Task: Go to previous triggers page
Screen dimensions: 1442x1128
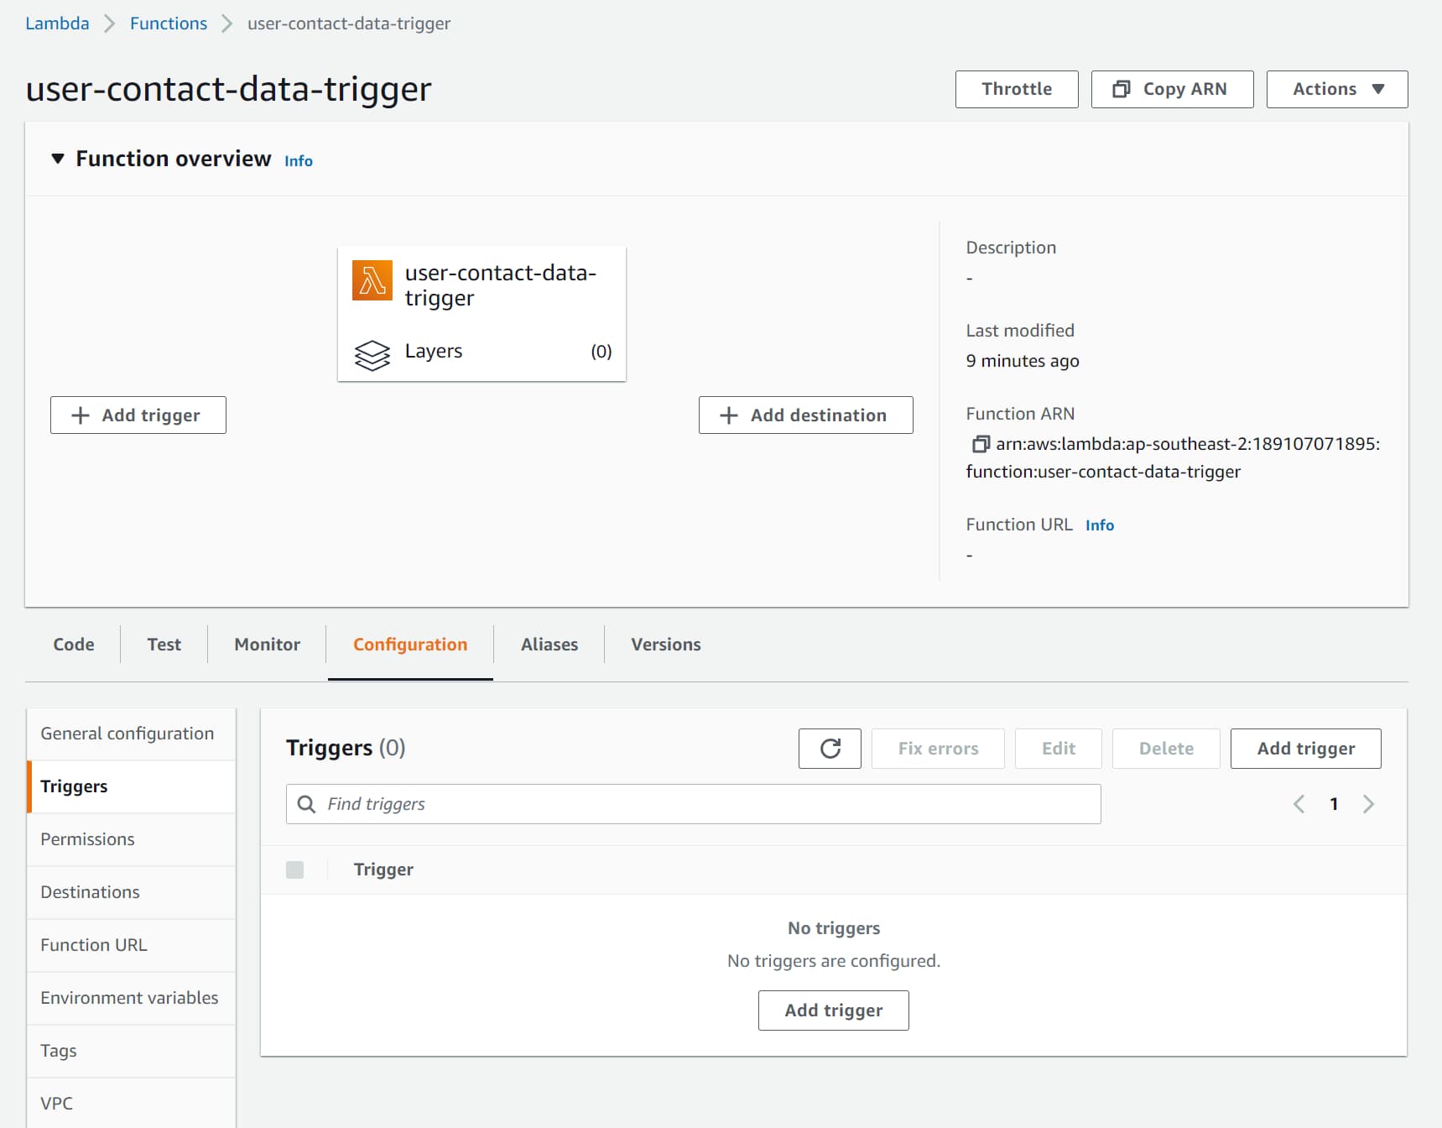Action: point(1299,804)
